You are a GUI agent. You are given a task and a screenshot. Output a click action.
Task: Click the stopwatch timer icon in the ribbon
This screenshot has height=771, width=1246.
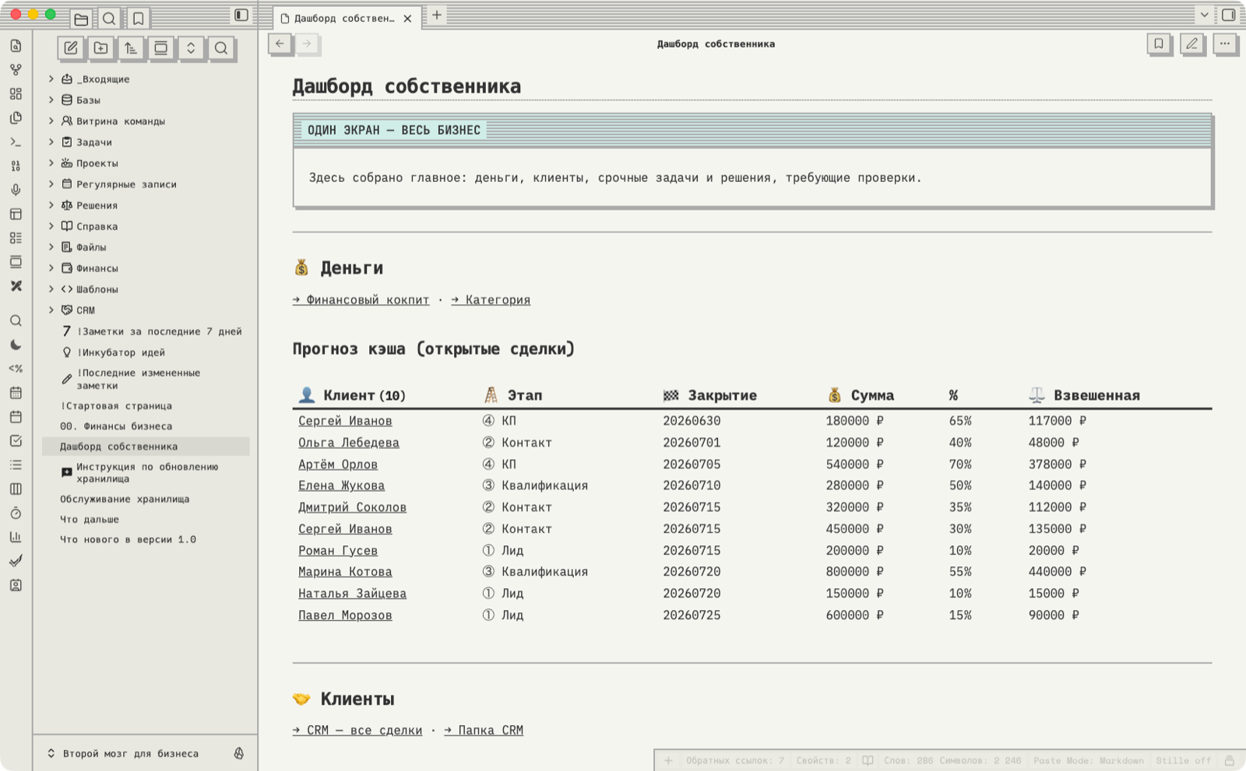tap(16, 513)
